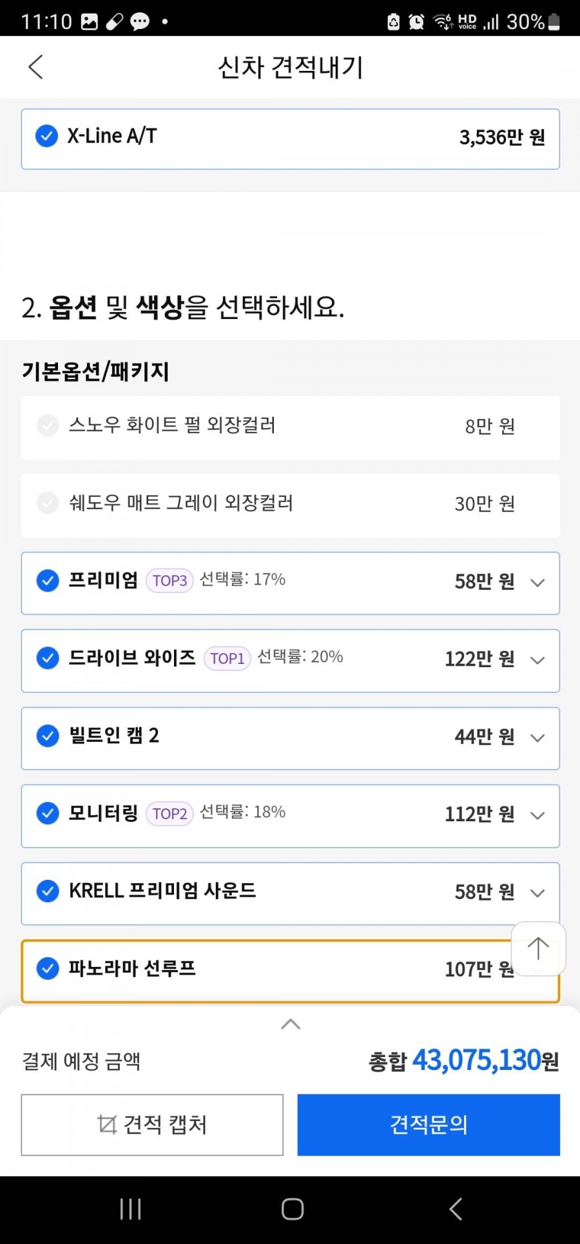
Task: Expand the 드라이브 와이즈 option details
Action: pos(537,660)
